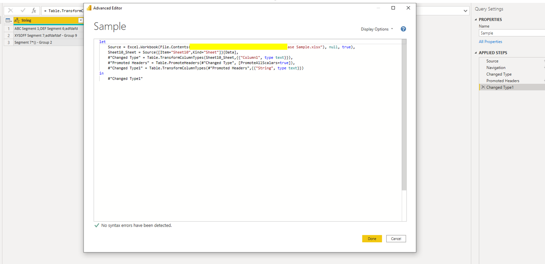Expand the formula bar with chevron
Image resolution: width=545 pixels, height=264 pixels.
465,11
